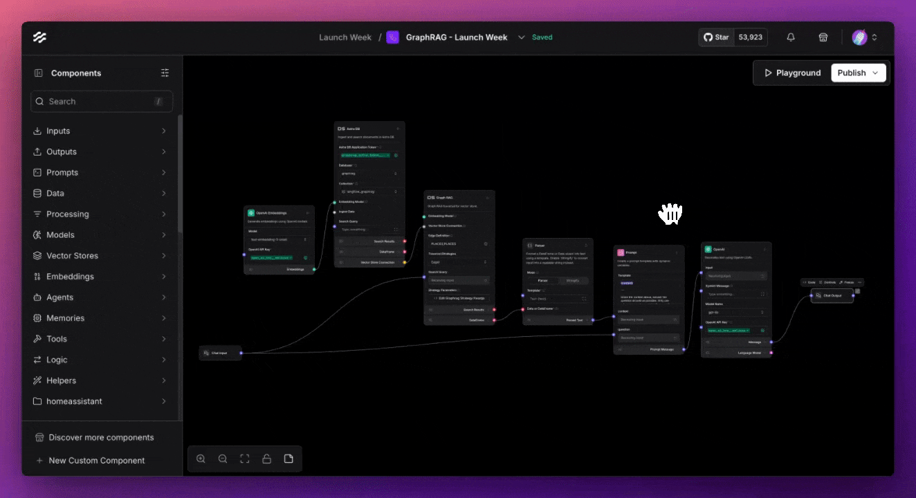Click the Prompt node pink icon
This screenshot has height=498, width=916.
621,252
